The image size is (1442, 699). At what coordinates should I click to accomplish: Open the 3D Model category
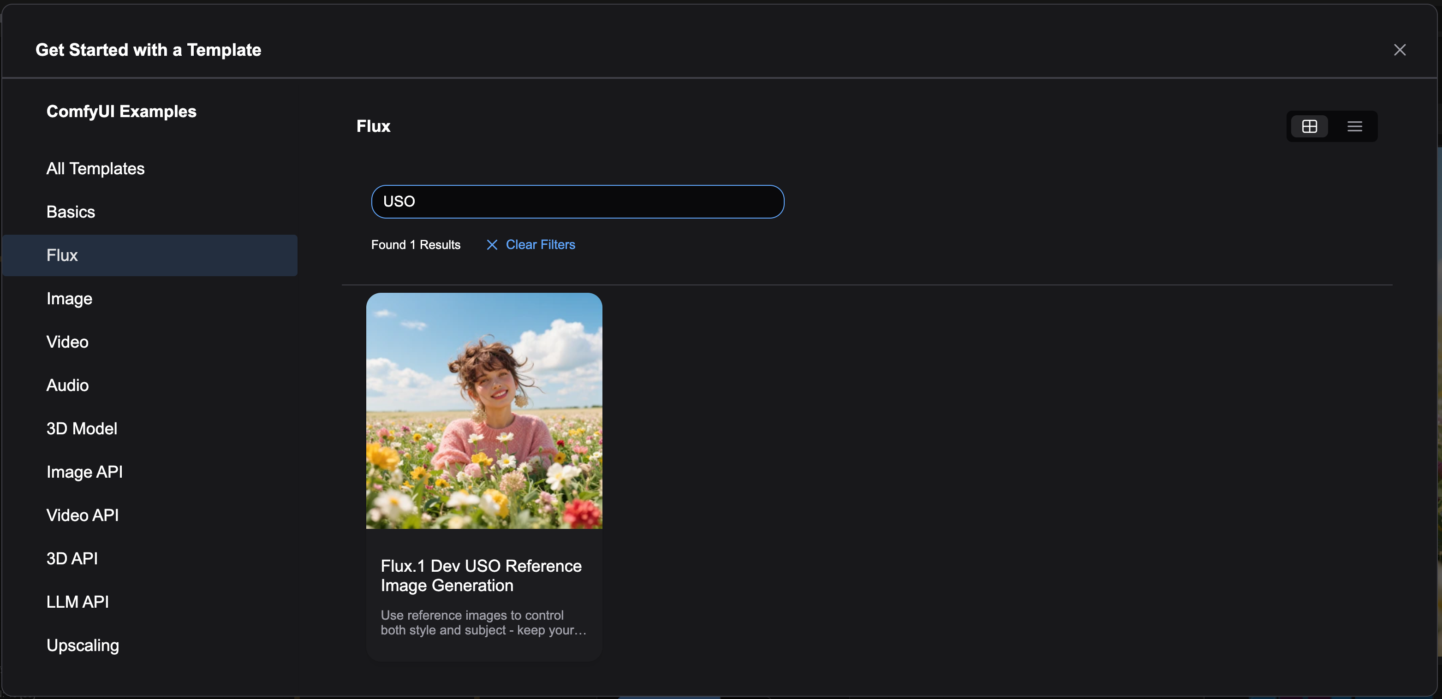pyautogui.click(x=82, y=429)
